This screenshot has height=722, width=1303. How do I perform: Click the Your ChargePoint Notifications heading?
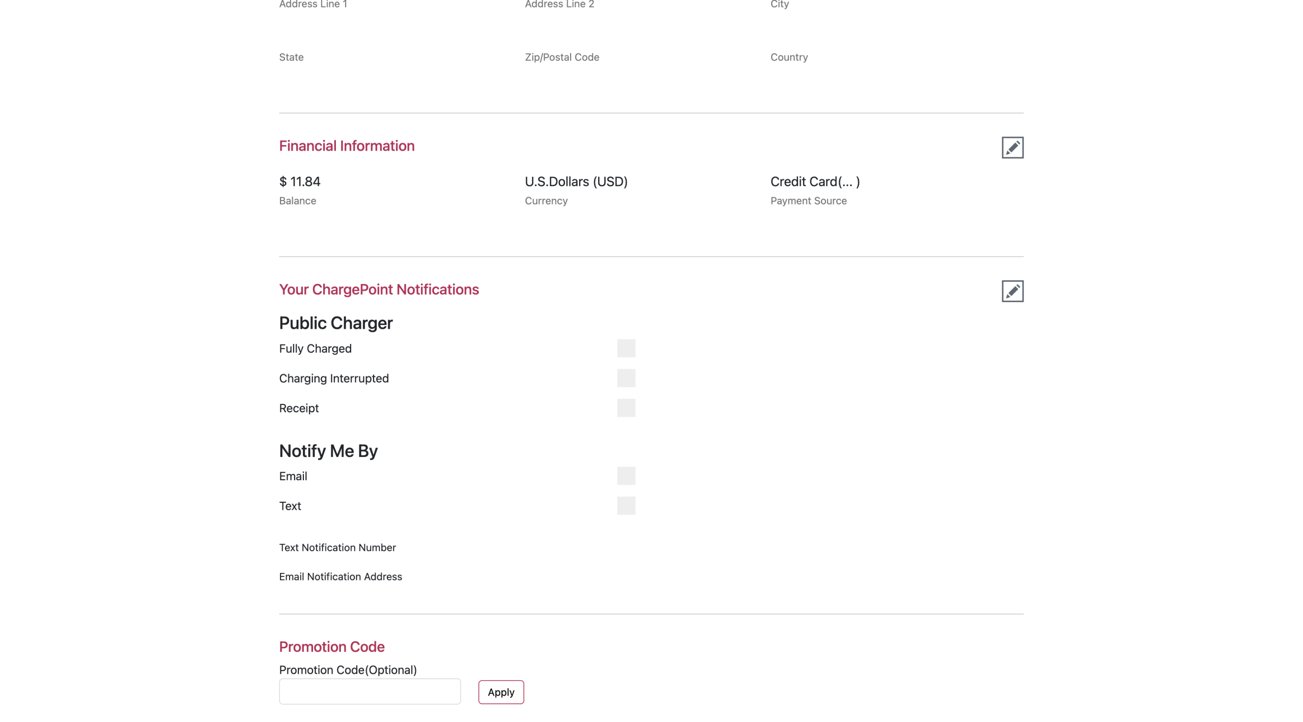click(379, 290)
